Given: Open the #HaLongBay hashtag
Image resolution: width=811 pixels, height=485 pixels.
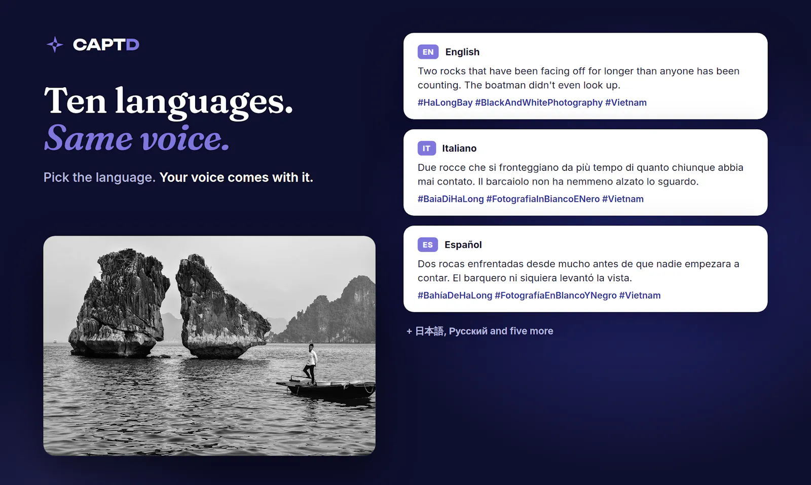Looking at the screenshot, I should (x=445, y=102).
